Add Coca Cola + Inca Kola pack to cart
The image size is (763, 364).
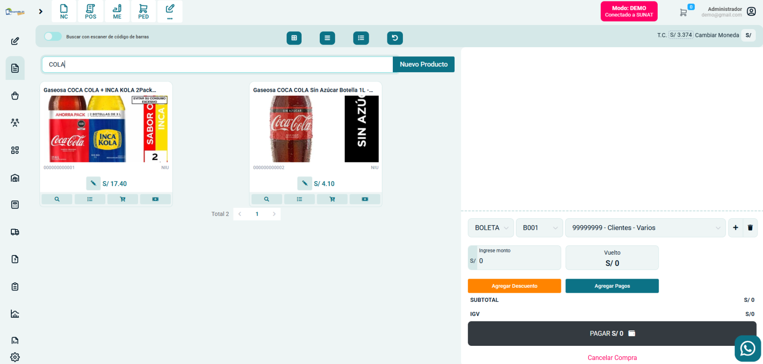123,199
